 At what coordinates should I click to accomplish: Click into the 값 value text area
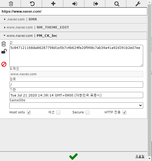click(x=76, y=56)
